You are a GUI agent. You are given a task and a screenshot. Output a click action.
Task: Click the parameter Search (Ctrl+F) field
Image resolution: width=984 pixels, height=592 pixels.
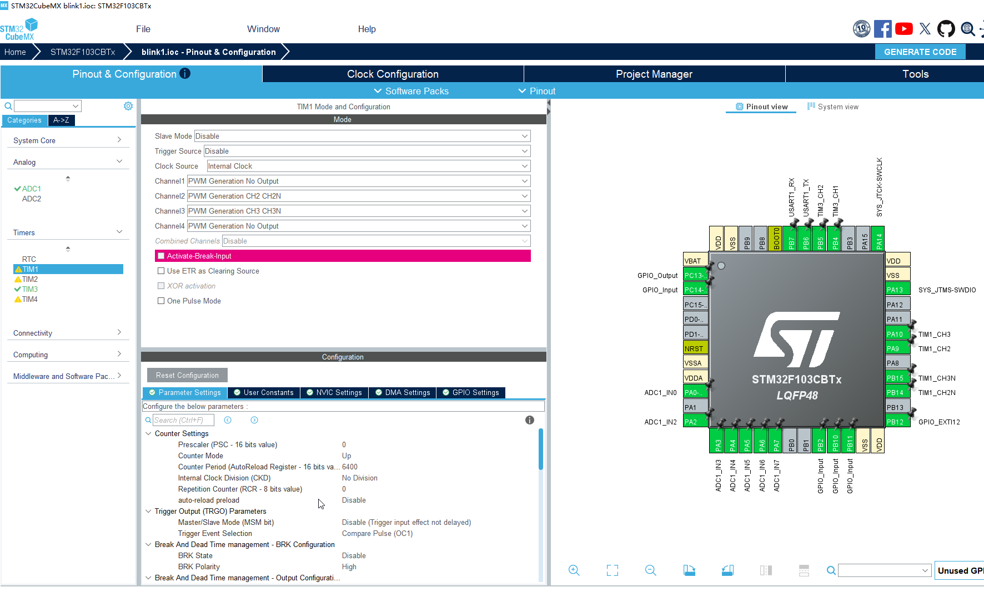point(183,420)
